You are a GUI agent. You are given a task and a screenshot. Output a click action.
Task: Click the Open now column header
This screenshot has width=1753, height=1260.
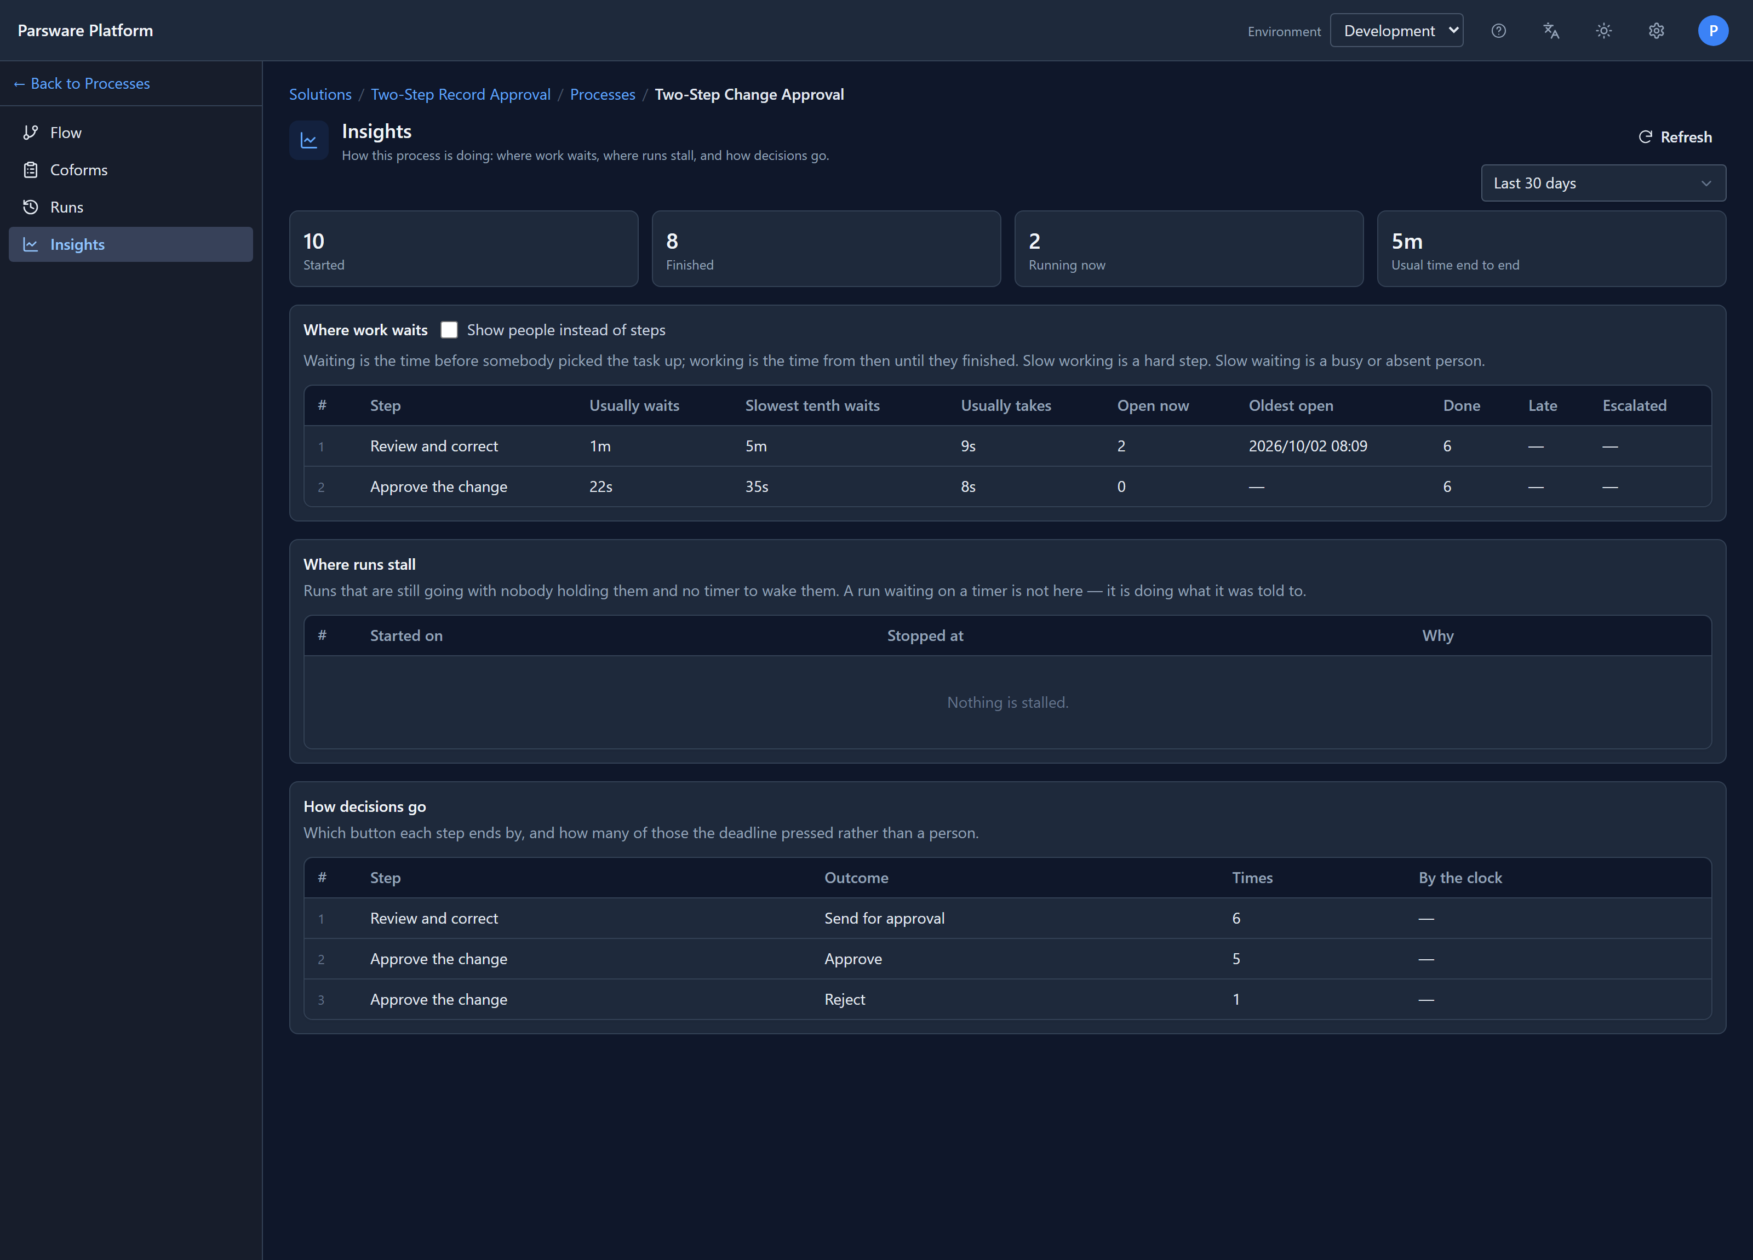[1153, 406]
